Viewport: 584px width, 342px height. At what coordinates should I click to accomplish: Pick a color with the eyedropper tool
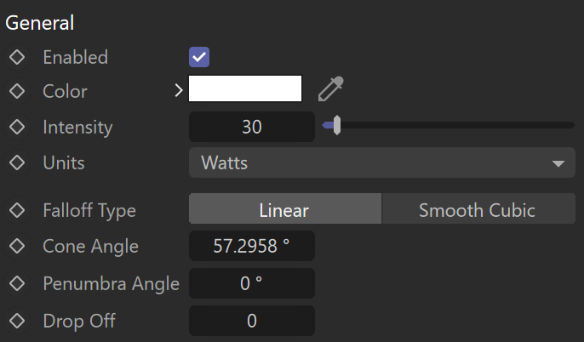pyautogui.click(x=330, y=88)
